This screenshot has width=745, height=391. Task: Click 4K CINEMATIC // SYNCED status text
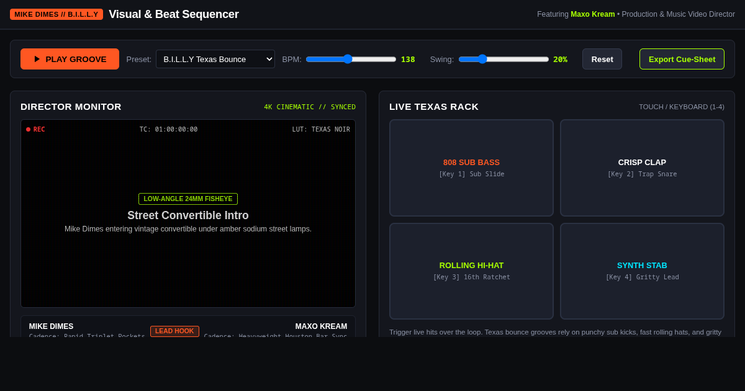(310, 107)
